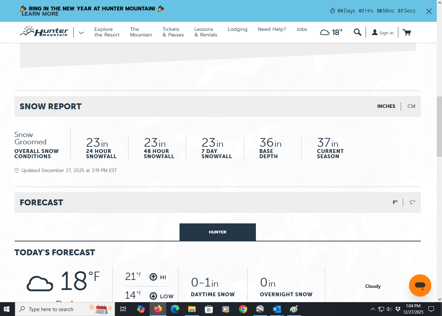The image size is (442, 316).
Task: Open the orange chat bubble button
Action: point(420,285)
